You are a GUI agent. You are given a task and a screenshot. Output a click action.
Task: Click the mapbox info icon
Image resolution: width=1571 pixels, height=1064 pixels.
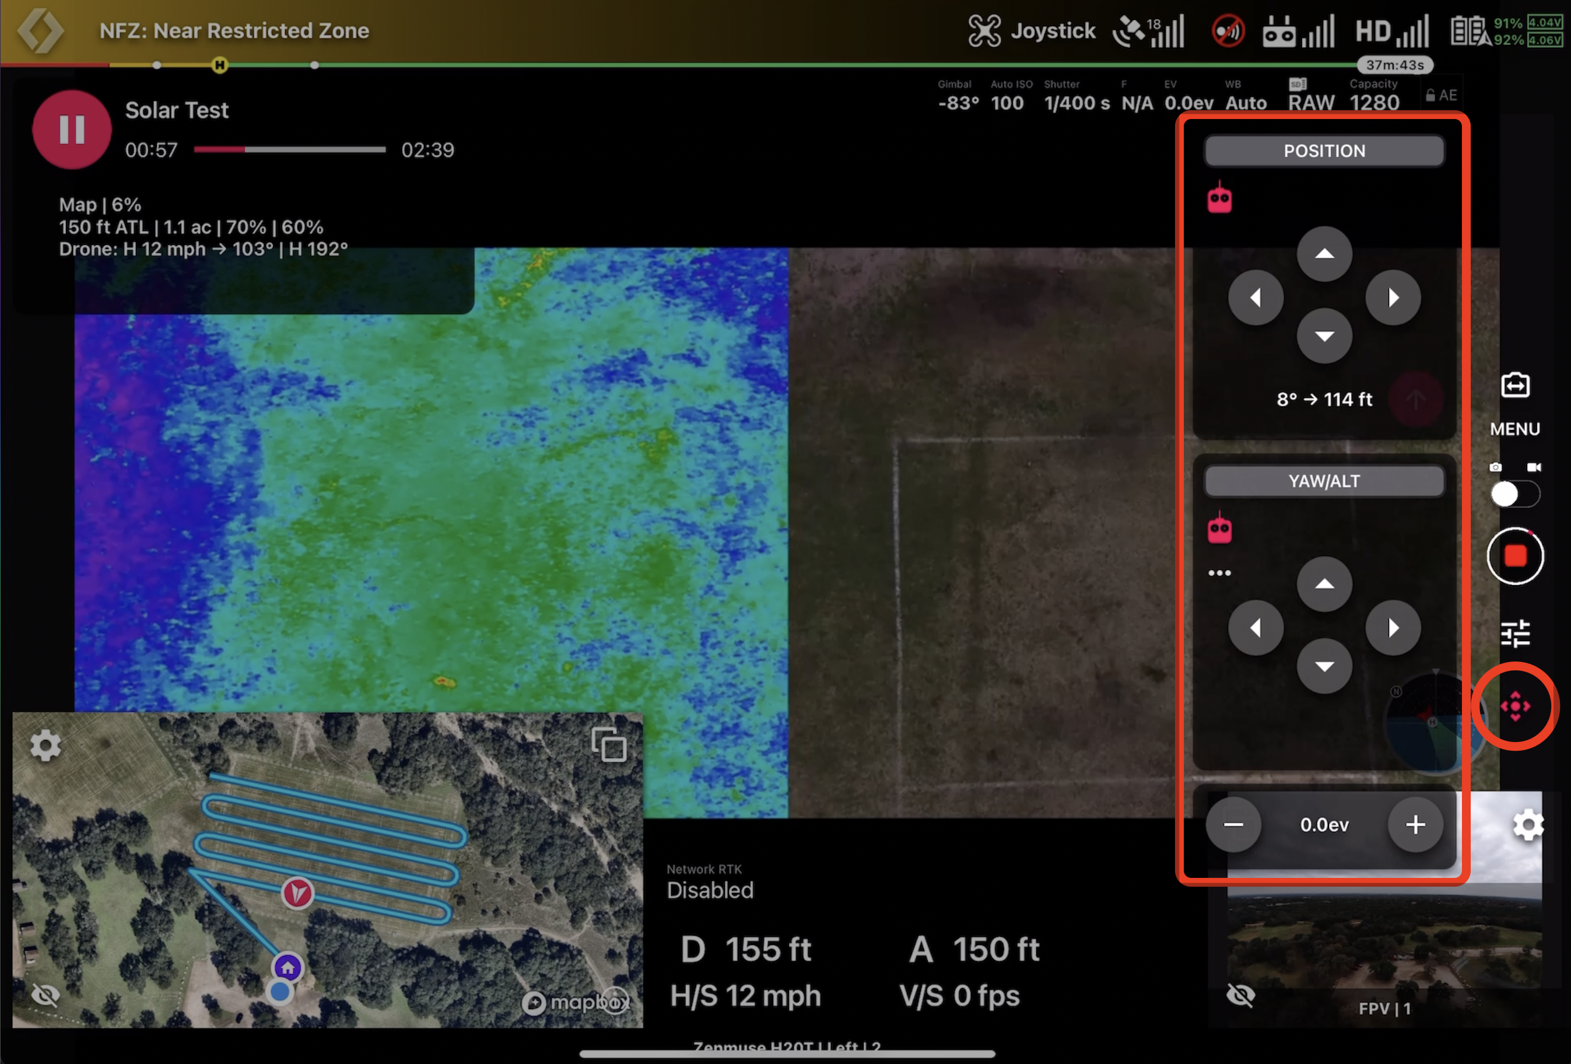coord(615,1000)
